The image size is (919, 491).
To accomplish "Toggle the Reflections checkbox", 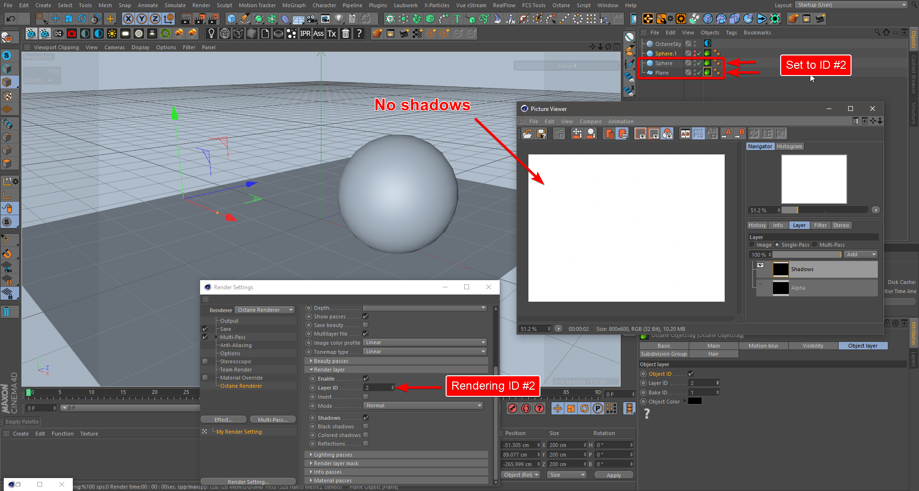I will (x=366, y=444).
